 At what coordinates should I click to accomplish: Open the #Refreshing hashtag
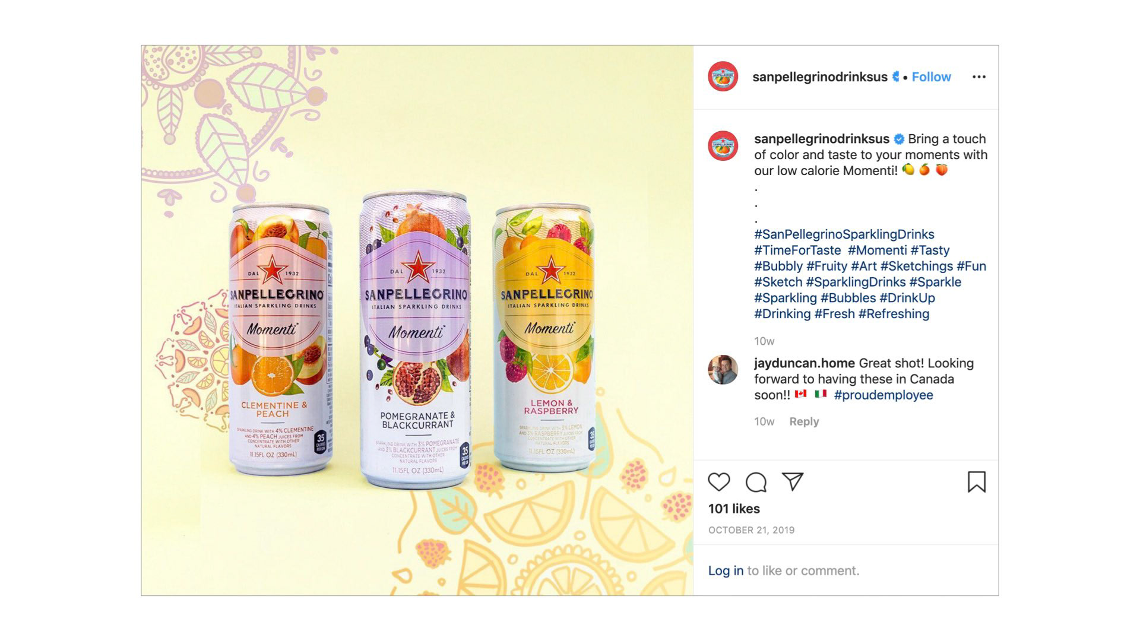point(894,314)
